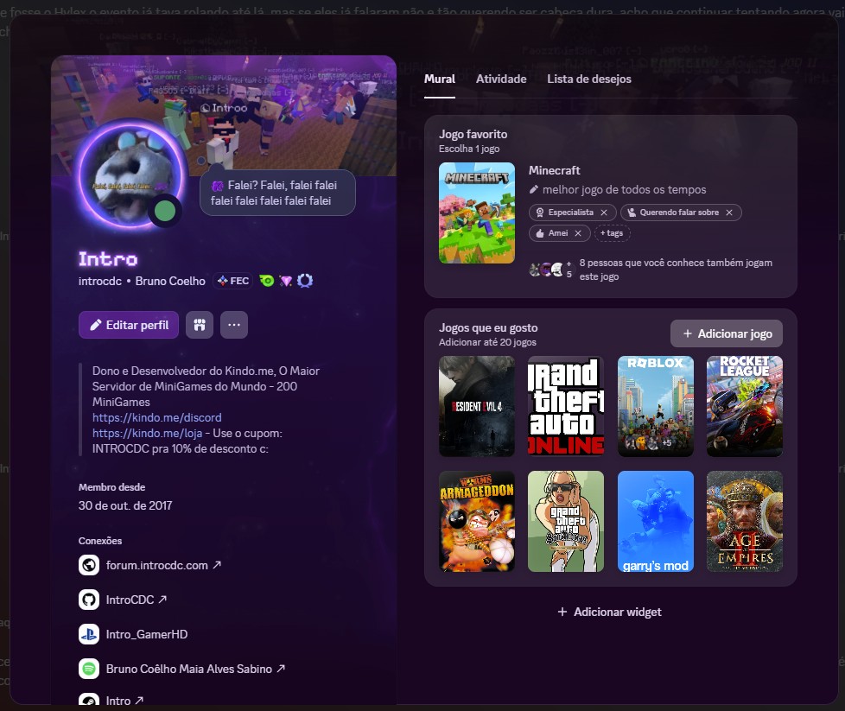Open the kindo.me/discord link
Image resolution: width=845 pixels, height=711 pixels.
[156, 417]
